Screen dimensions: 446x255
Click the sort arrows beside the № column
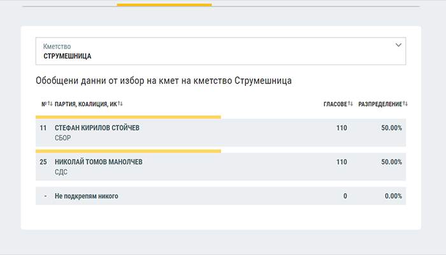tap(50, 104)
